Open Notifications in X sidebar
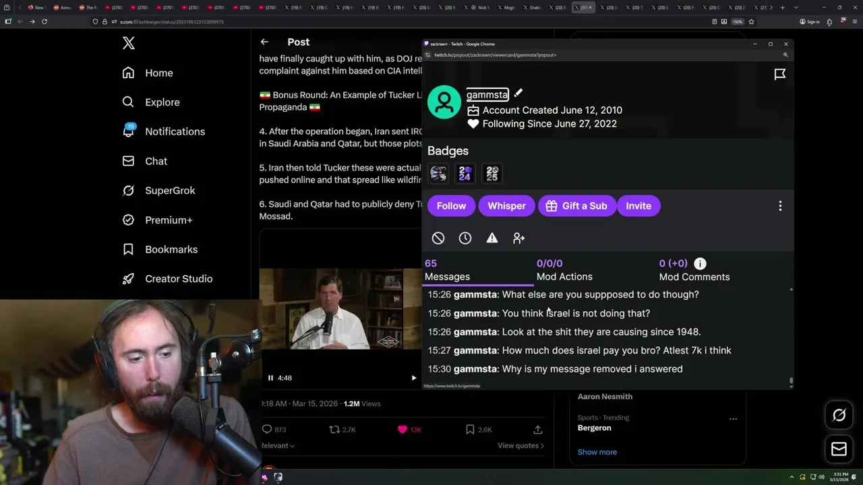Screen dimensions: 863x485 click(164, 131)
